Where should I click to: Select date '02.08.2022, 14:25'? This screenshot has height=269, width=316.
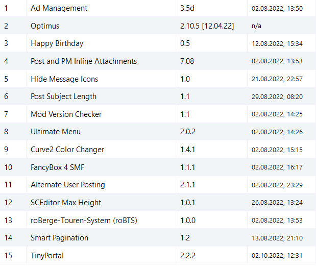[x=277, y=114]
